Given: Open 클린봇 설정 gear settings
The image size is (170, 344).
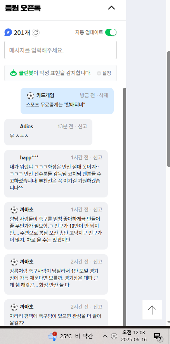Looking at the screenshot, I should click(104, 73).
